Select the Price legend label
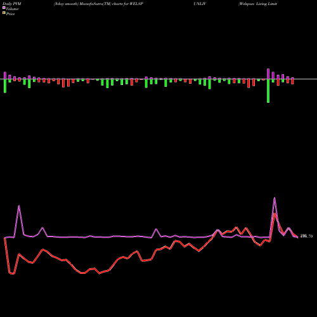The width and height of the screenshot is (317, 317). click(10, 14)
